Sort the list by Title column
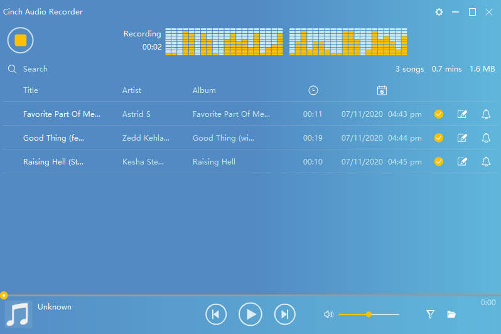The height and width of the screenshot is (334, 501). tap(31, 90)
